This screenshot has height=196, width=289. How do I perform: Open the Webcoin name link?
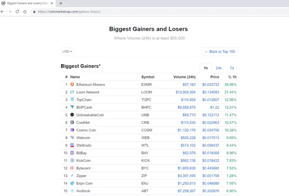click(x=83, y=138)
